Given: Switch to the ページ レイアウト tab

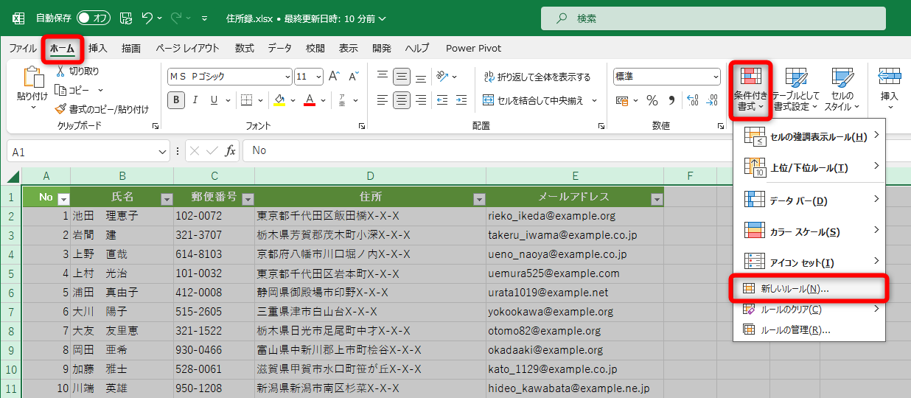Looking at the screenshot, I should (187, 49).
